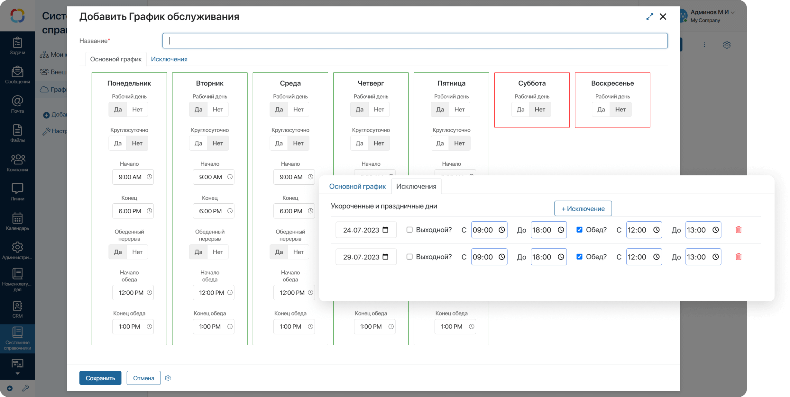Open the Линии sidebar icon

tap(17, 192)
